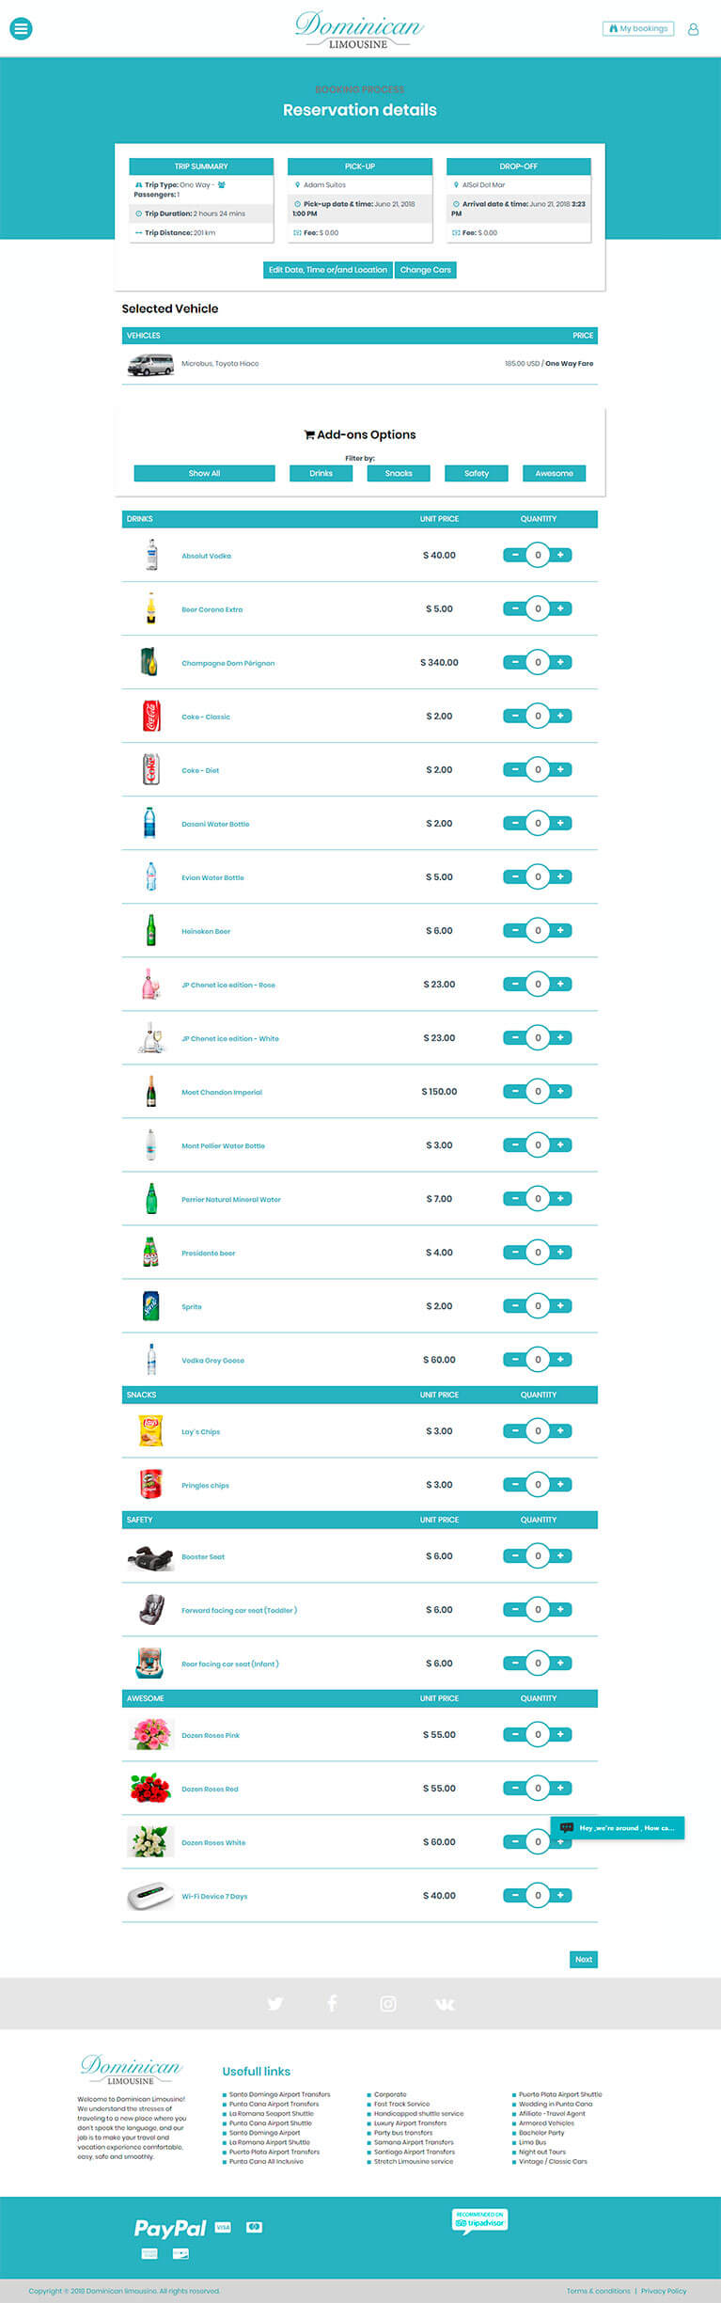This screenshot has height=2303, width=721.
Task: Click the Change Cars button
Action: pos(425,270)
